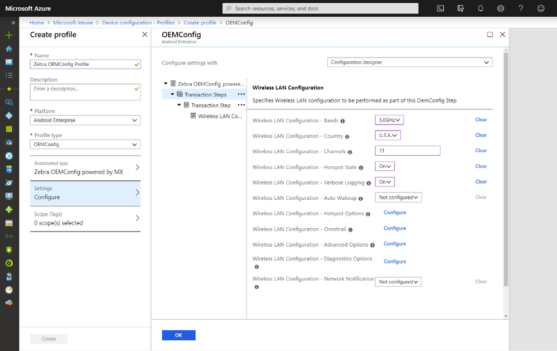
Task: Collapse the Transaction Steps tree node
Action: click(x=172, y=94)
